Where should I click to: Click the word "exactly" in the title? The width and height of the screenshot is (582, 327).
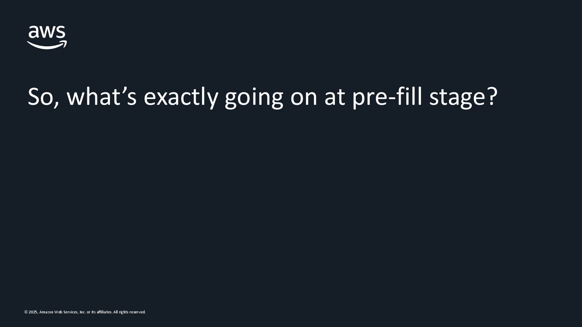181,97
